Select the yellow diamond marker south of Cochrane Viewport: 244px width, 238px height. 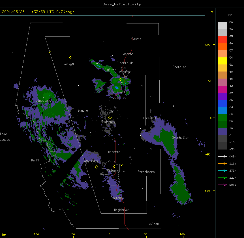point(96,167)
